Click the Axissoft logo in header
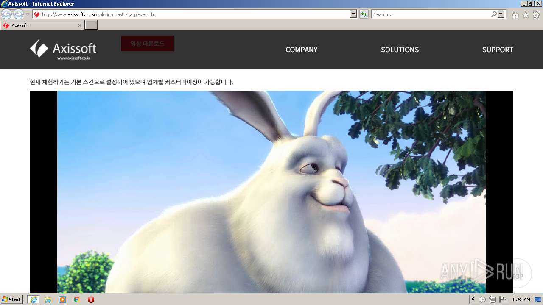The width and height of the screenshot is (543, 305). (63, 49)
